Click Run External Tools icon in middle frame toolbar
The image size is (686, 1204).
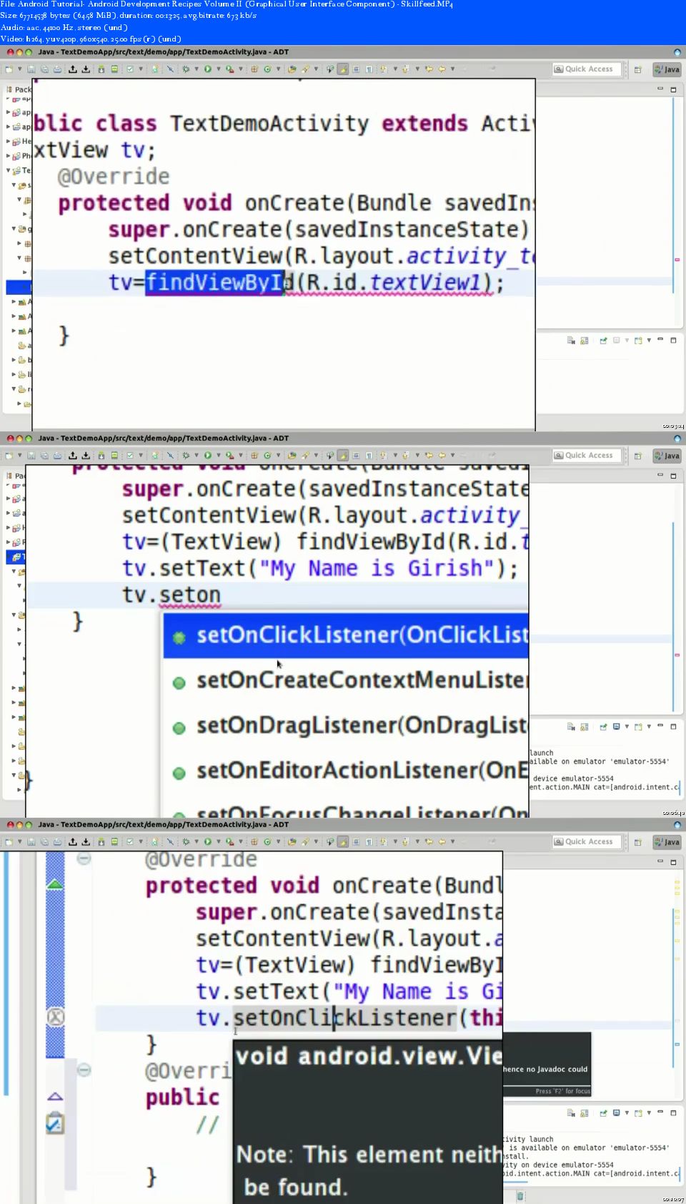click(229, 456)
